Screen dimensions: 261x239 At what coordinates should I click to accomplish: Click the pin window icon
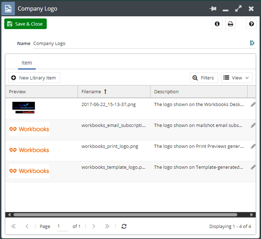point(213,9)
